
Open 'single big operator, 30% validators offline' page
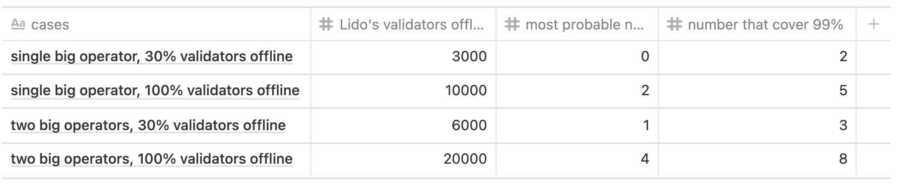[152, 56]
